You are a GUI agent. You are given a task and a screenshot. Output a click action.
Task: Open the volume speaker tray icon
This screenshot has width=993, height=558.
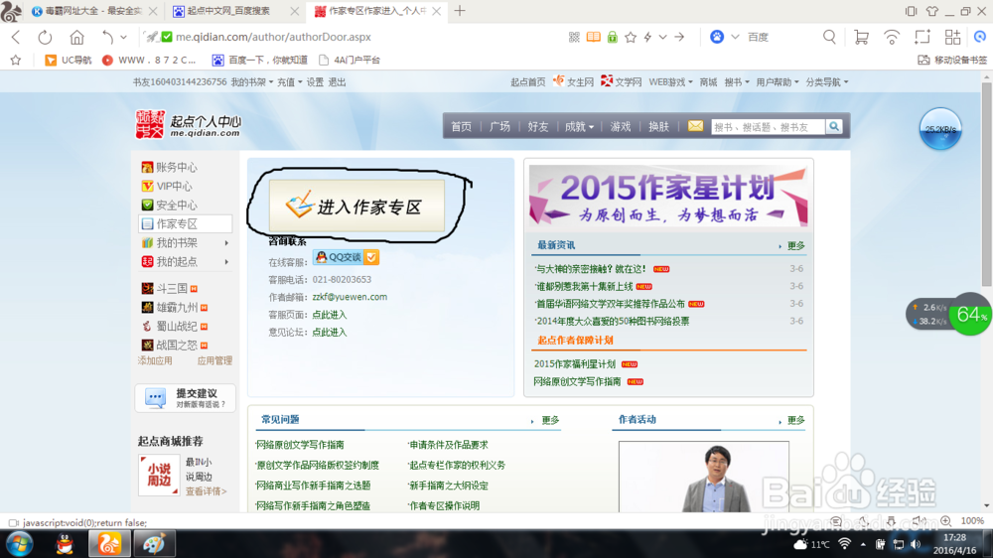[x=916, y=544]
